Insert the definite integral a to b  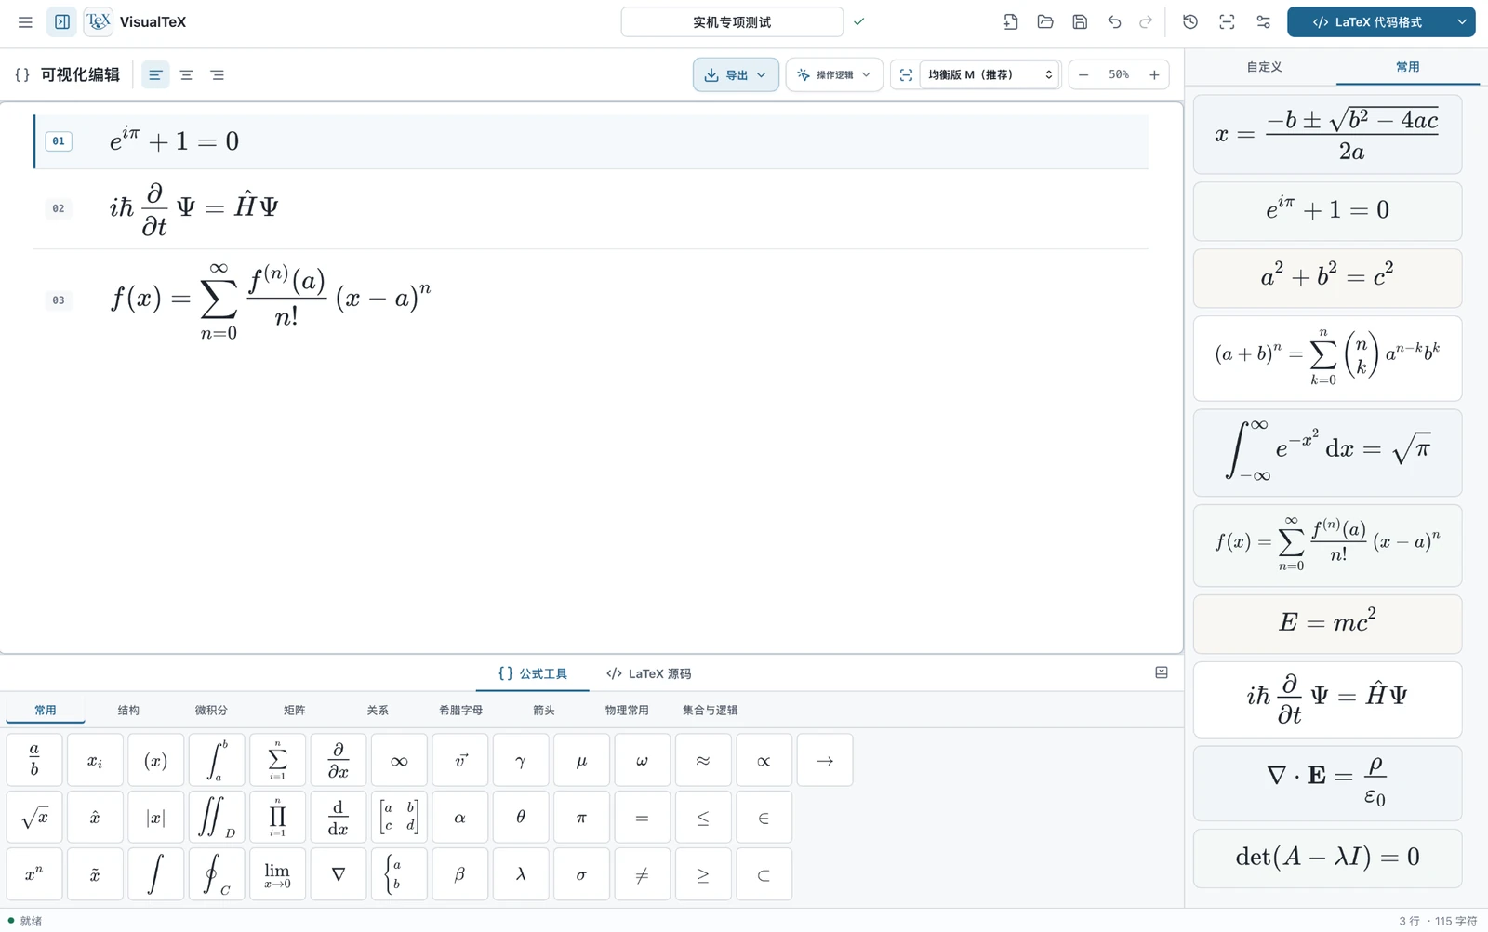(217, 760)
